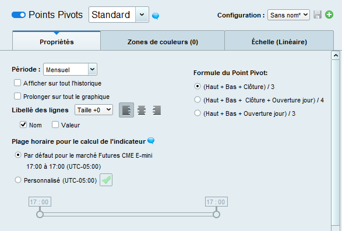Enable the Valeur label checkbox

click(x=55, y=125)
